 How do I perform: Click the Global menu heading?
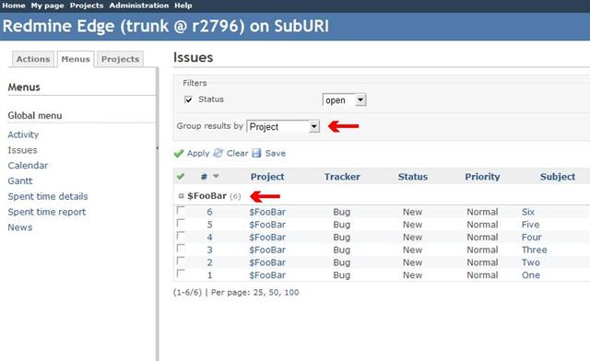[35, 116]
